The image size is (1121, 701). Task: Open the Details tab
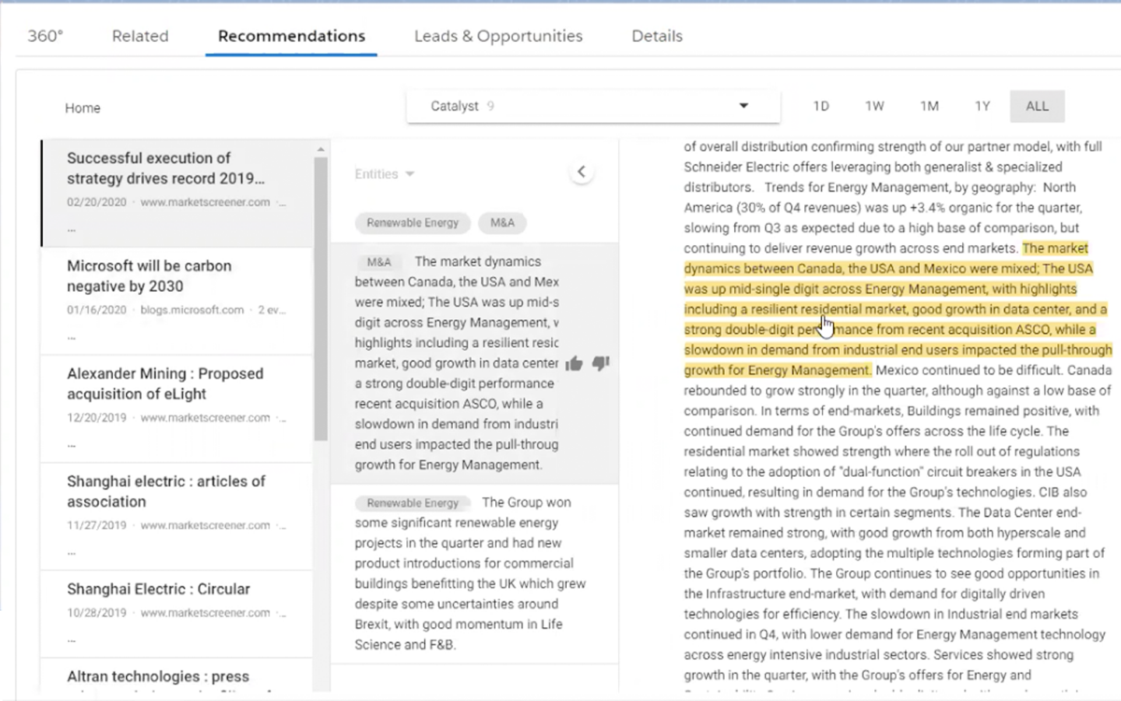pyautogui.click(x=657, y=36)
